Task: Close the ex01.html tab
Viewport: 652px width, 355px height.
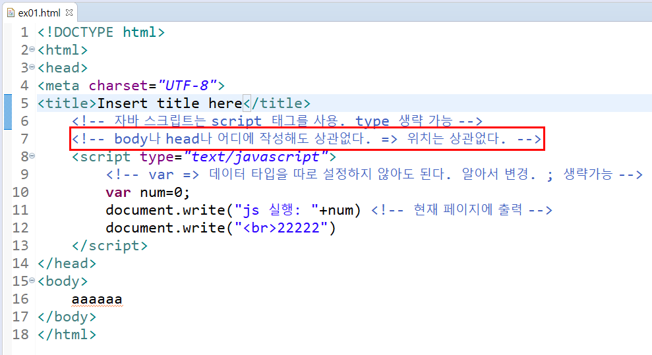Action: [x=69, y=13]
